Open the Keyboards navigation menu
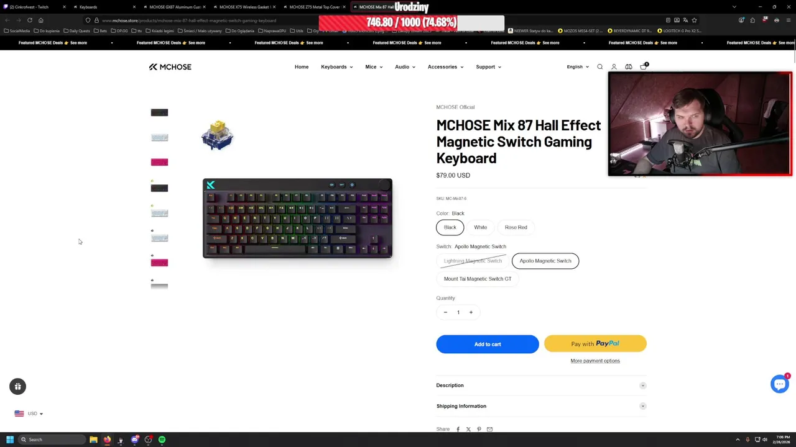Image resolution: width=796 pixels, height=447 pixels. (337, 67)
